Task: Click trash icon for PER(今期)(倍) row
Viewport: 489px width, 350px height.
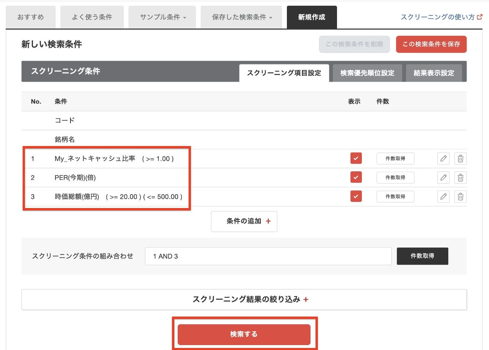Action: pos(460,177)
